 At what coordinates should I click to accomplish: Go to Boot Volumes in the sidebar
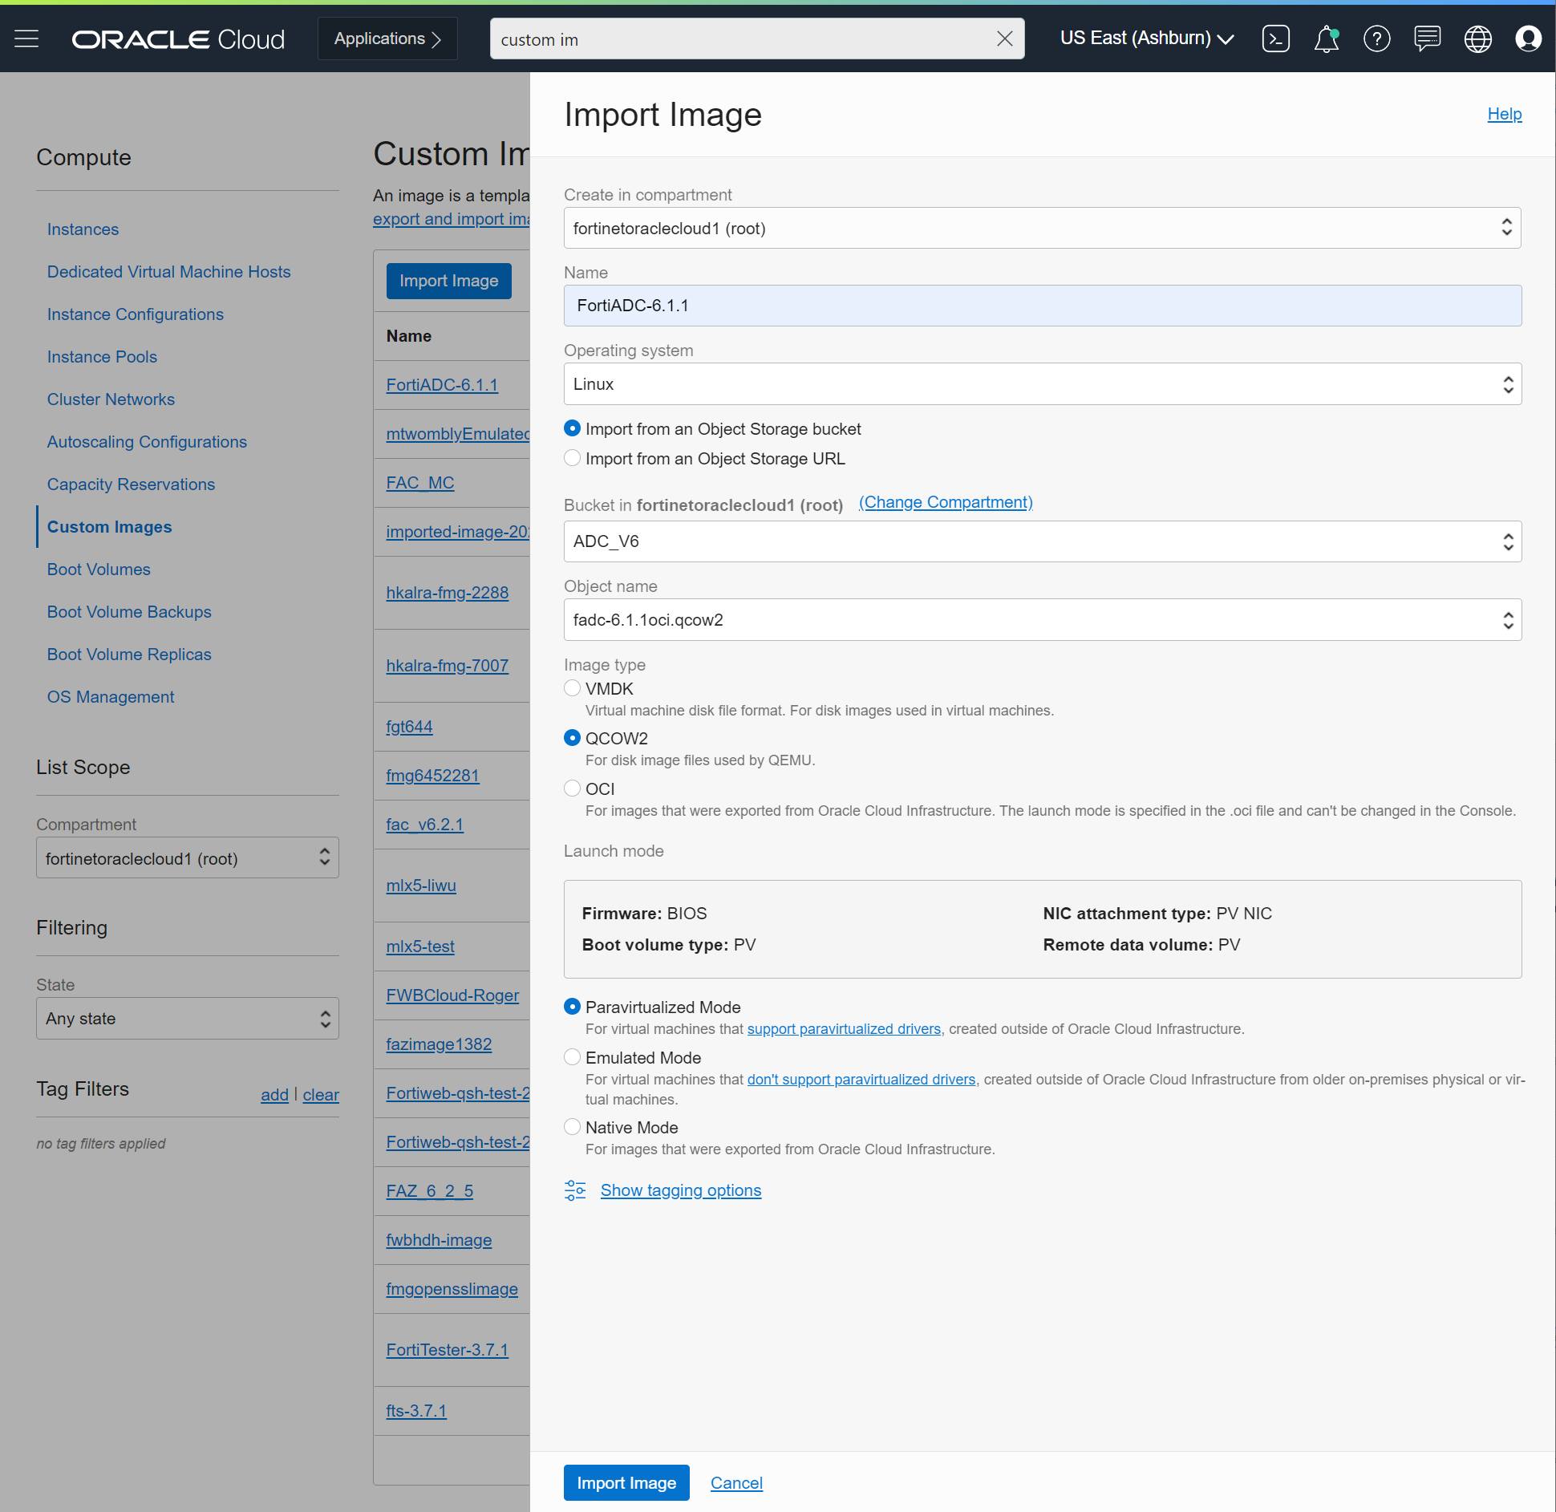tap(98, 570)
